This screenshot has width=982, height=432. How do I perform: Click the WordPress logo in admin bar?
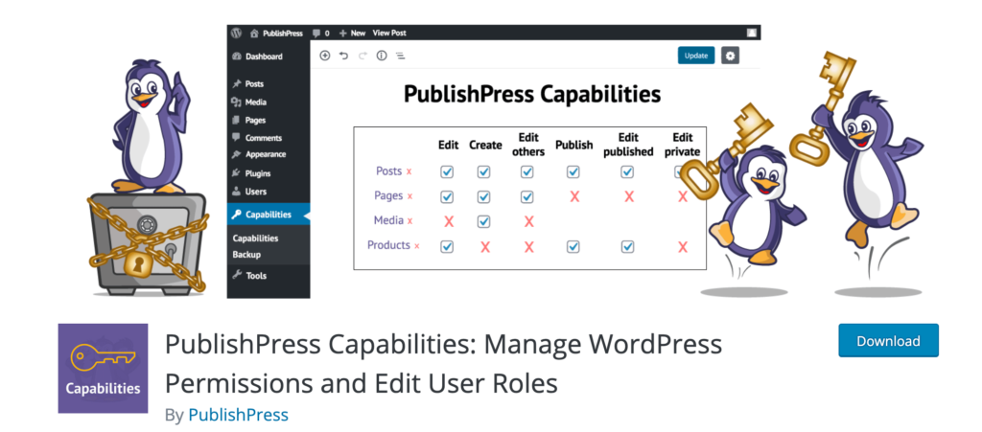236,33
